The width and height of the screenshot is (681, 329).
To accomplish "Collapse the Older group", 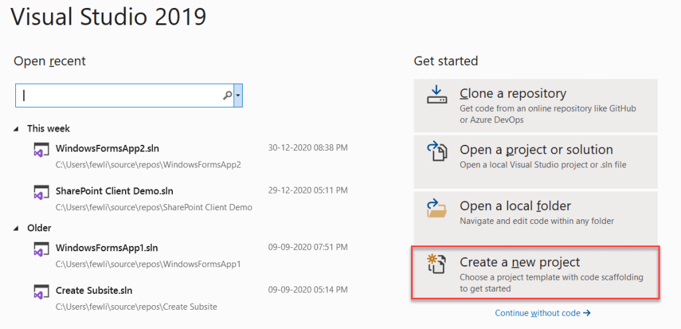I will (x=17, y=228).
